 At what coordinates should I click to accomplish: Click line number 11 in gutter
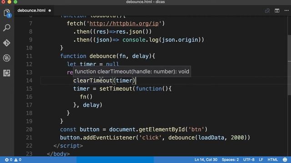pyautogui.click(x=29, y=56)
